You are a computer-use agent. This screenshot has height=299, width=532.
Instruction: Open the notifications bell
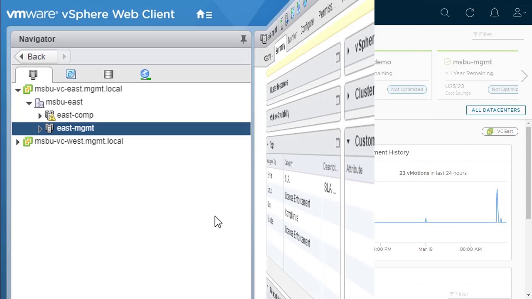pos(494,13)
